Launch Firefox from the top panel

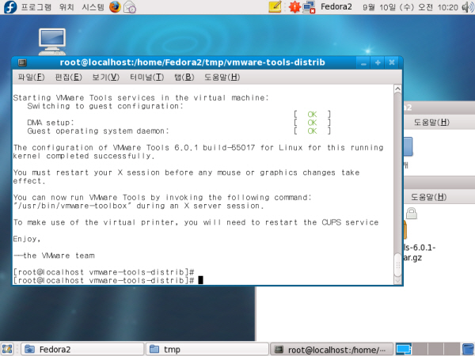click(115, 6)
